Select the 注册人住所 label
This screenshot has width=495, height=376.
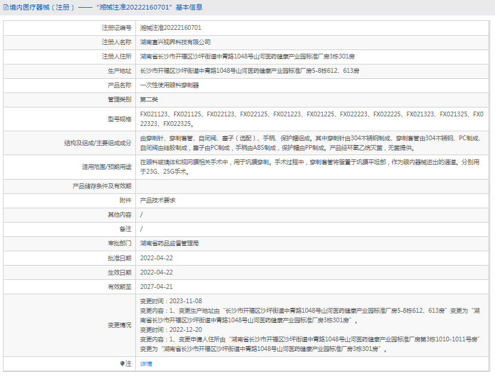[116, 56]
